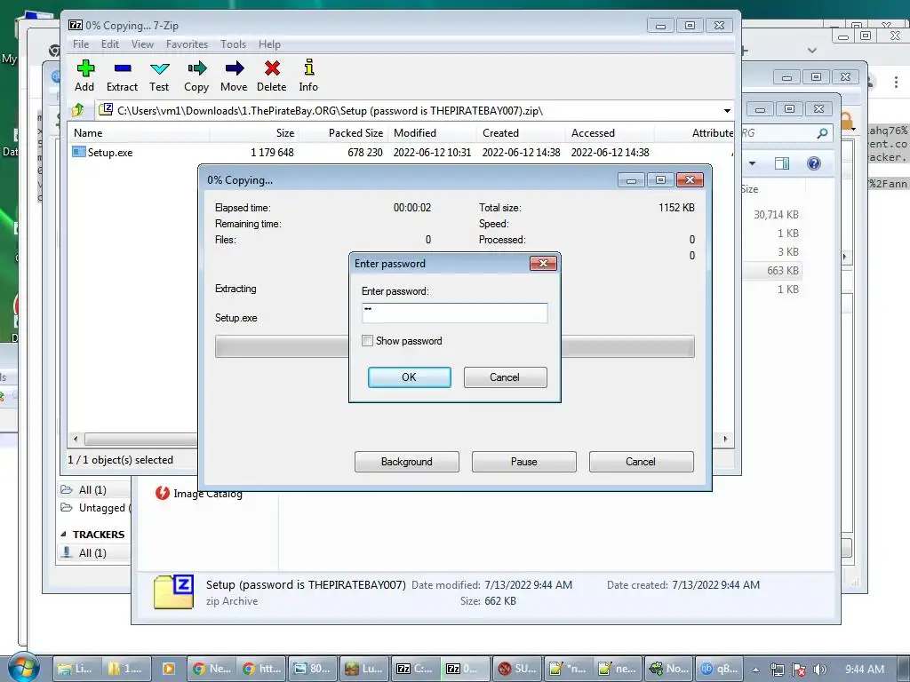This screenshot has width=910, height=682.
Task: Collapse the TRACKERS section
Action: click(63, 534)
